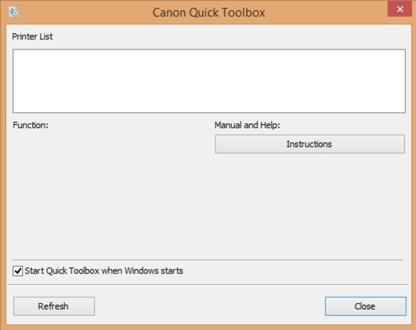Click the blank area between Refresh and Close
The height and width of the screenshot is (330, 416).
[210, 306]
